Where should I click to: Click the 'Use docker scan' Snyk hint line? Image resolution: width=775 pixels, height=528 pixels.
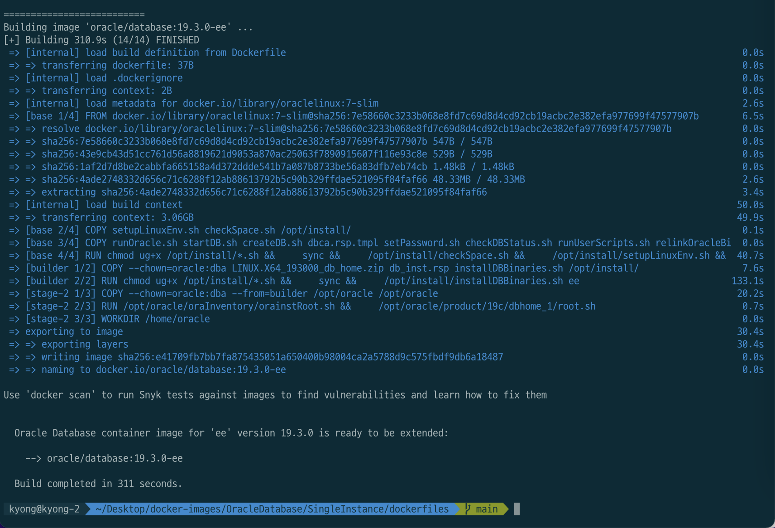(x=275, y=395)
